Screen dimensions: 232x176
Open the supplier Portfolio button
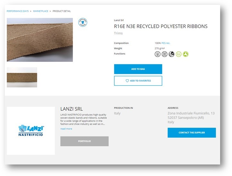click(84, 141)
